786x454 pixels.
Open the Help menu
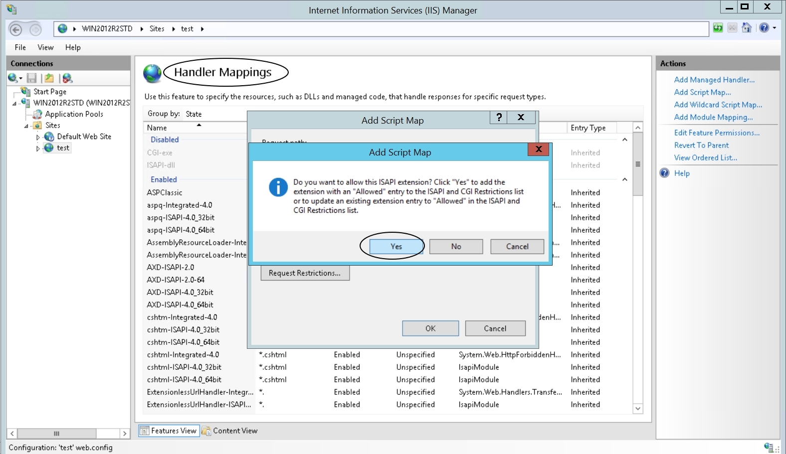coord(73,47)
